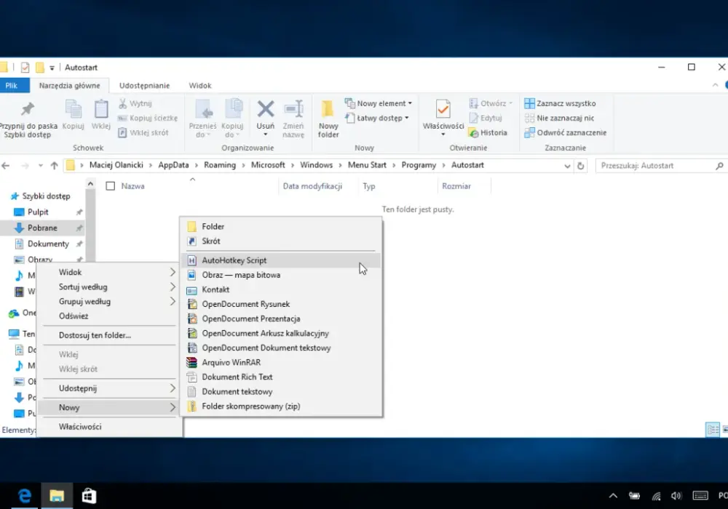Create a new Folder from submenu
The width and height of the screenshot is (728, 509).
281,227
